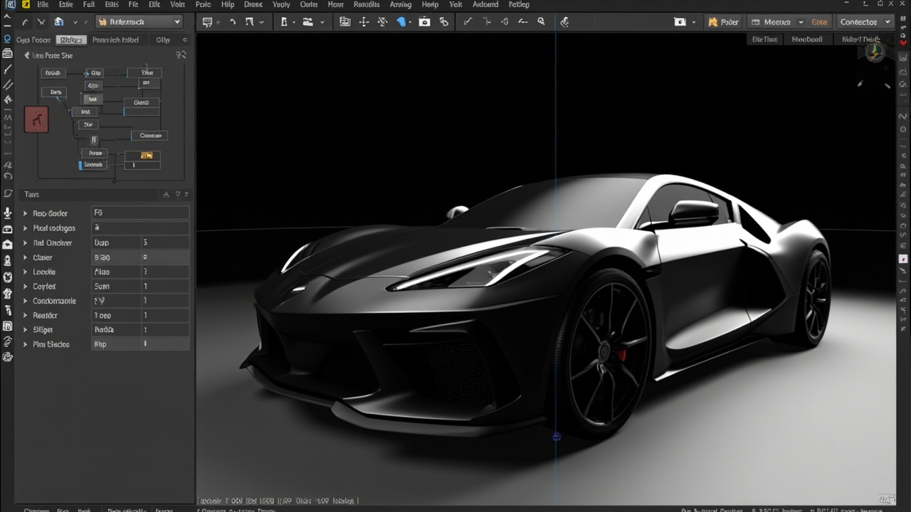Screen dimensions: 911x512
Task: Click the monitor icon at the viewport toolbar start
Action: pos(207,22)
